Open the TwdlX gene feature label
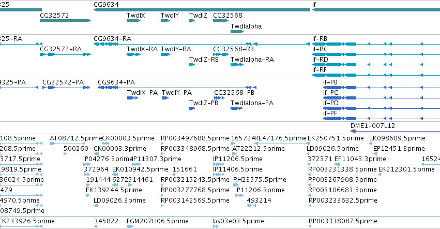440x229 pixels. [x=136, y=15]
